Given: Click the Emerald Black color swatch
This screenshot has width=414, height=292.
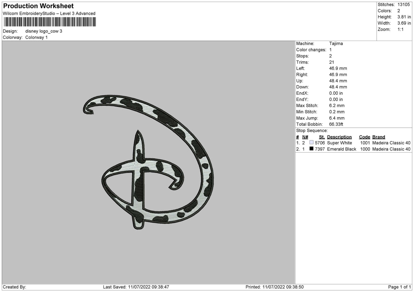Looking at the screenshot, I should point(312,149).
